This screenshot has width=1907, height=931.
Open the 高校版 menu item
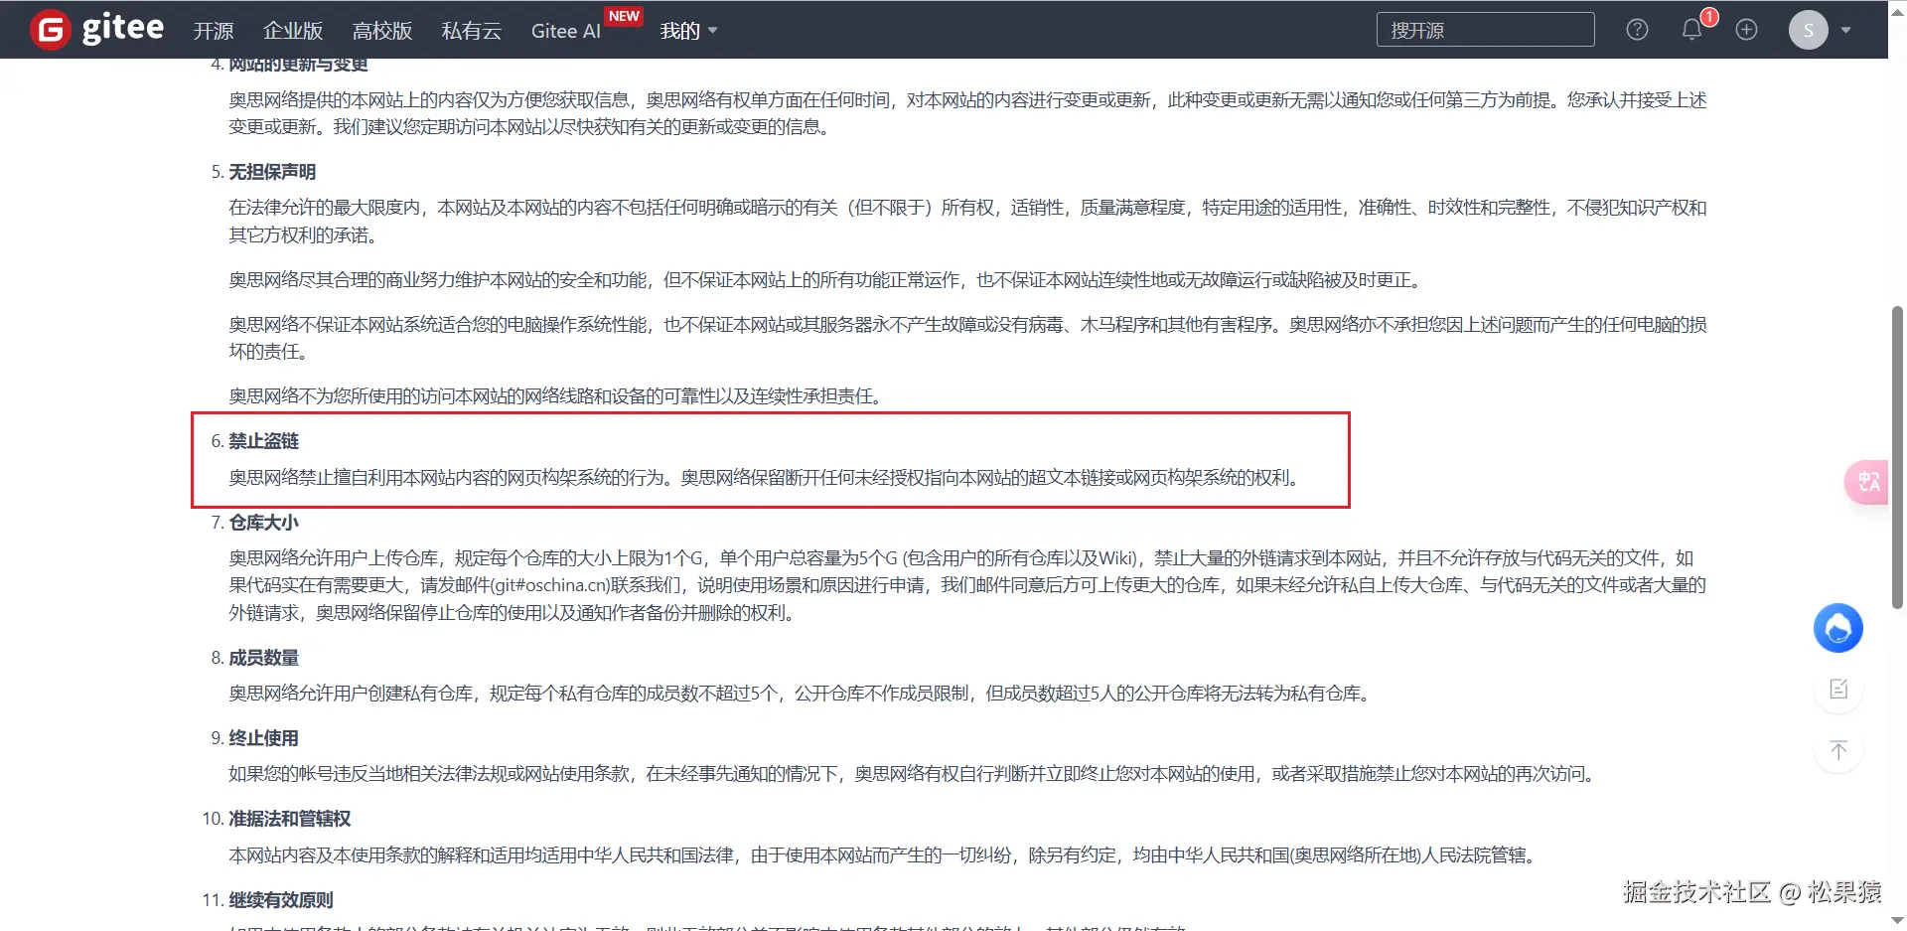(x=382, y=31)
